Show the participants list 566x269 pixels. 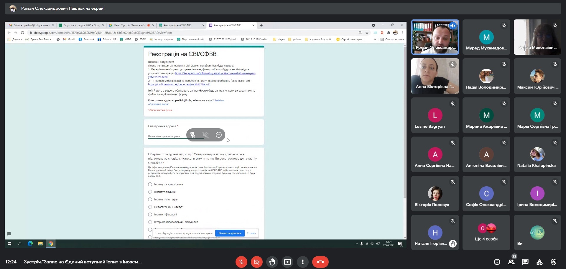[511, 262]
